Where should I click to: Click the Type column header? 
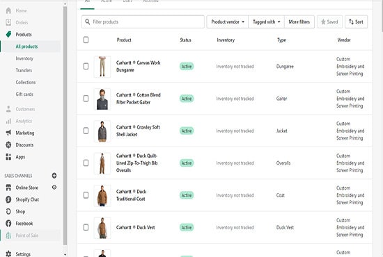(281, 40)
